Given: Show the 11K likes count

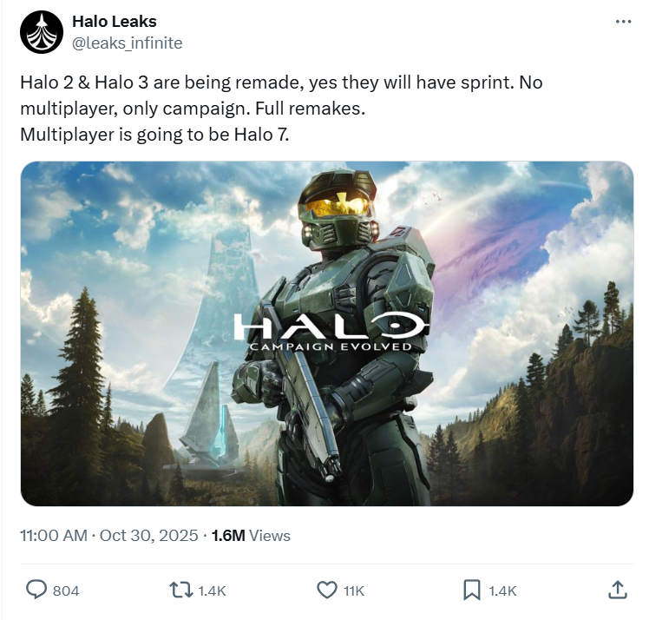Looking at the screenshot, I should (x=354, y=590).
